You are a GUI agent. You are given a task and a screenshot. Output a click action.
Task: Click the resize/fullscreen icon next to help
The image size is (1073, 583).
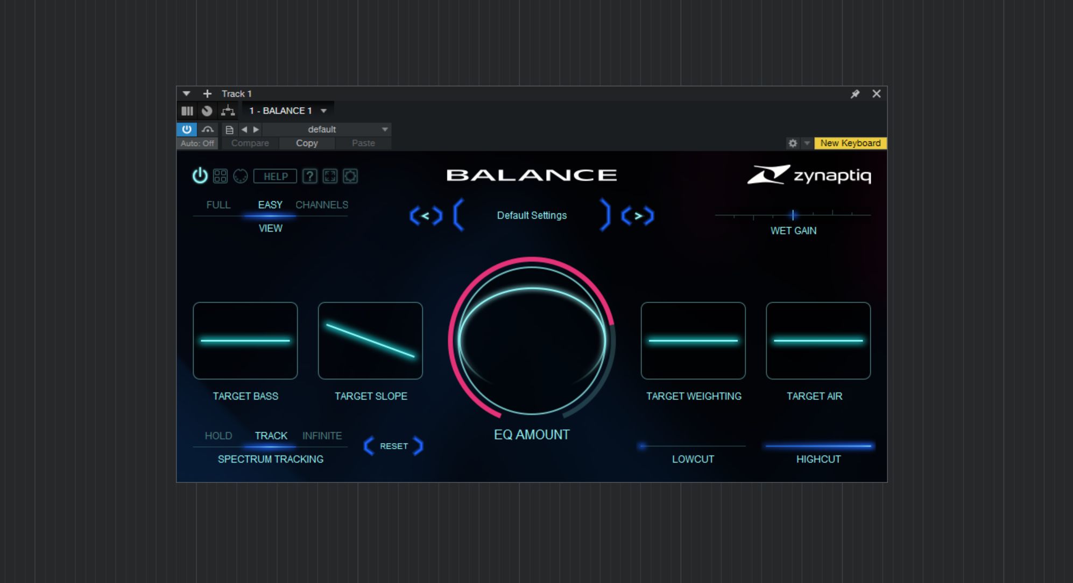click(x=329, y=176)
